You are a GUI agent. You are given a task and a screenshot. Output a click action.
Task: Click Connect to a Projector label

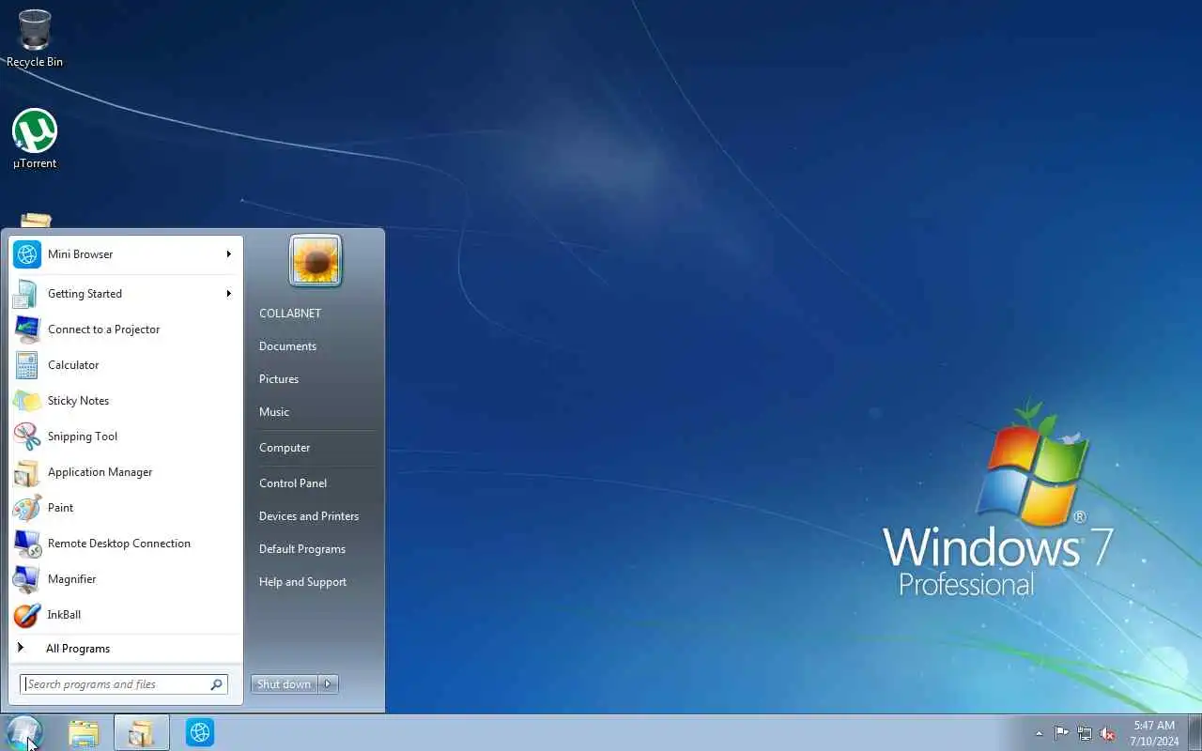[x=104, y=330]
